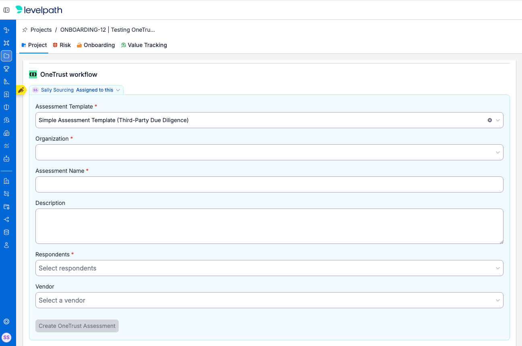Switch to the Value Tracking tab
The height and width of the screenshot is (346, 522).
tap(144, 45)
